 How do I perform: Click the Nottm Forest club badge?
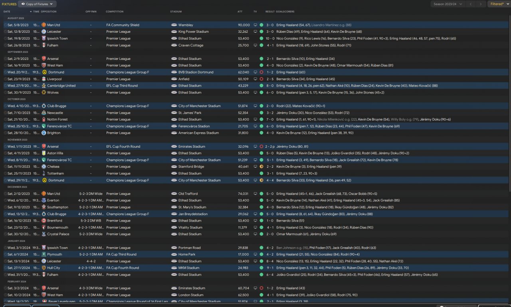coord(44,119)
